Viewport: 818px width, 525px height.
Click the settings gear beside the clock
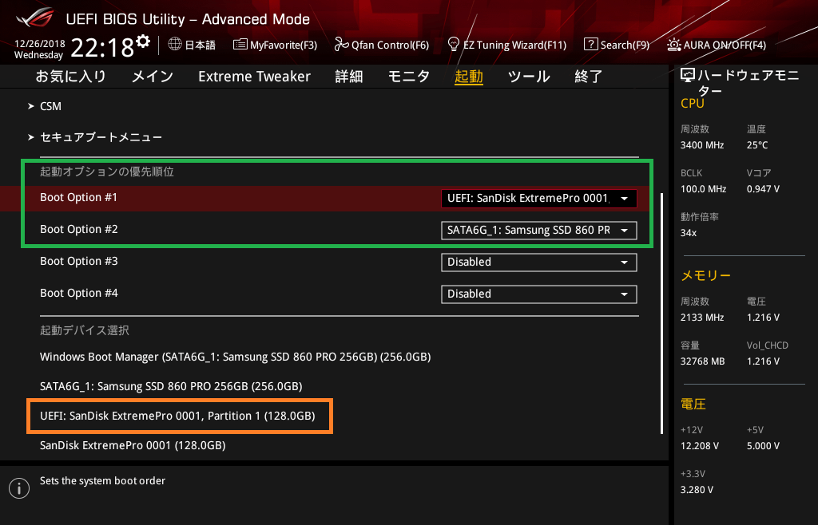tap(143, 42)
